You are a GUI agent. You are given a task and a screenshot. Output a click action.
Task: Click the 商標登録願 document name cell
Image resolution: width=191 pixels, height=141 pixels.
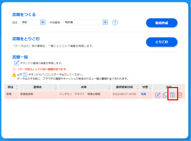click(39, 95)
